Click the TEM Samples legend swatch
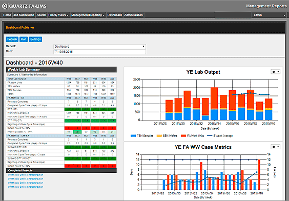Viewport: 289px width, 201px height. 133,136
